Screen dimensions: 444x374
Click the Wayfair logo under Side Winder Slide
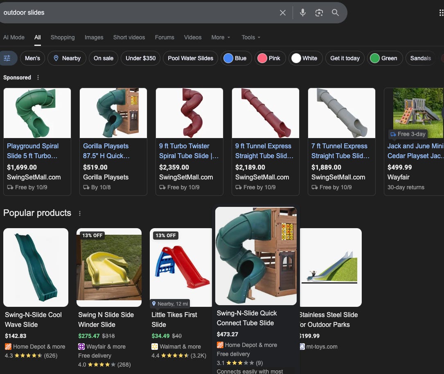click(81, 347)
